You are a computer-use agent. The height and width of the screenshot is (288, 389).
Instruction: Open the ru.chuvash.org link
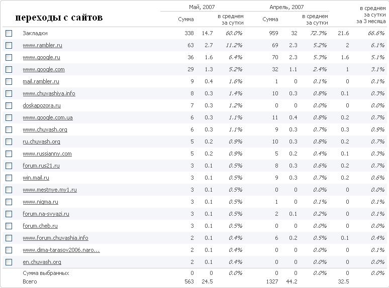[41, 141]
